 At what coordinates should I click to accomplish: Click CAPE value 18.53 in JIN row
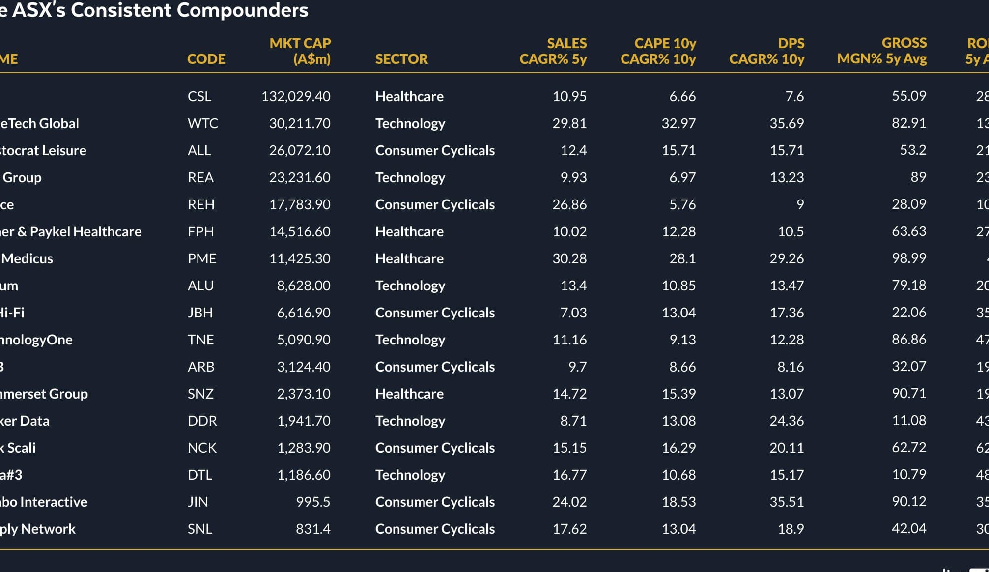(678, 502)
